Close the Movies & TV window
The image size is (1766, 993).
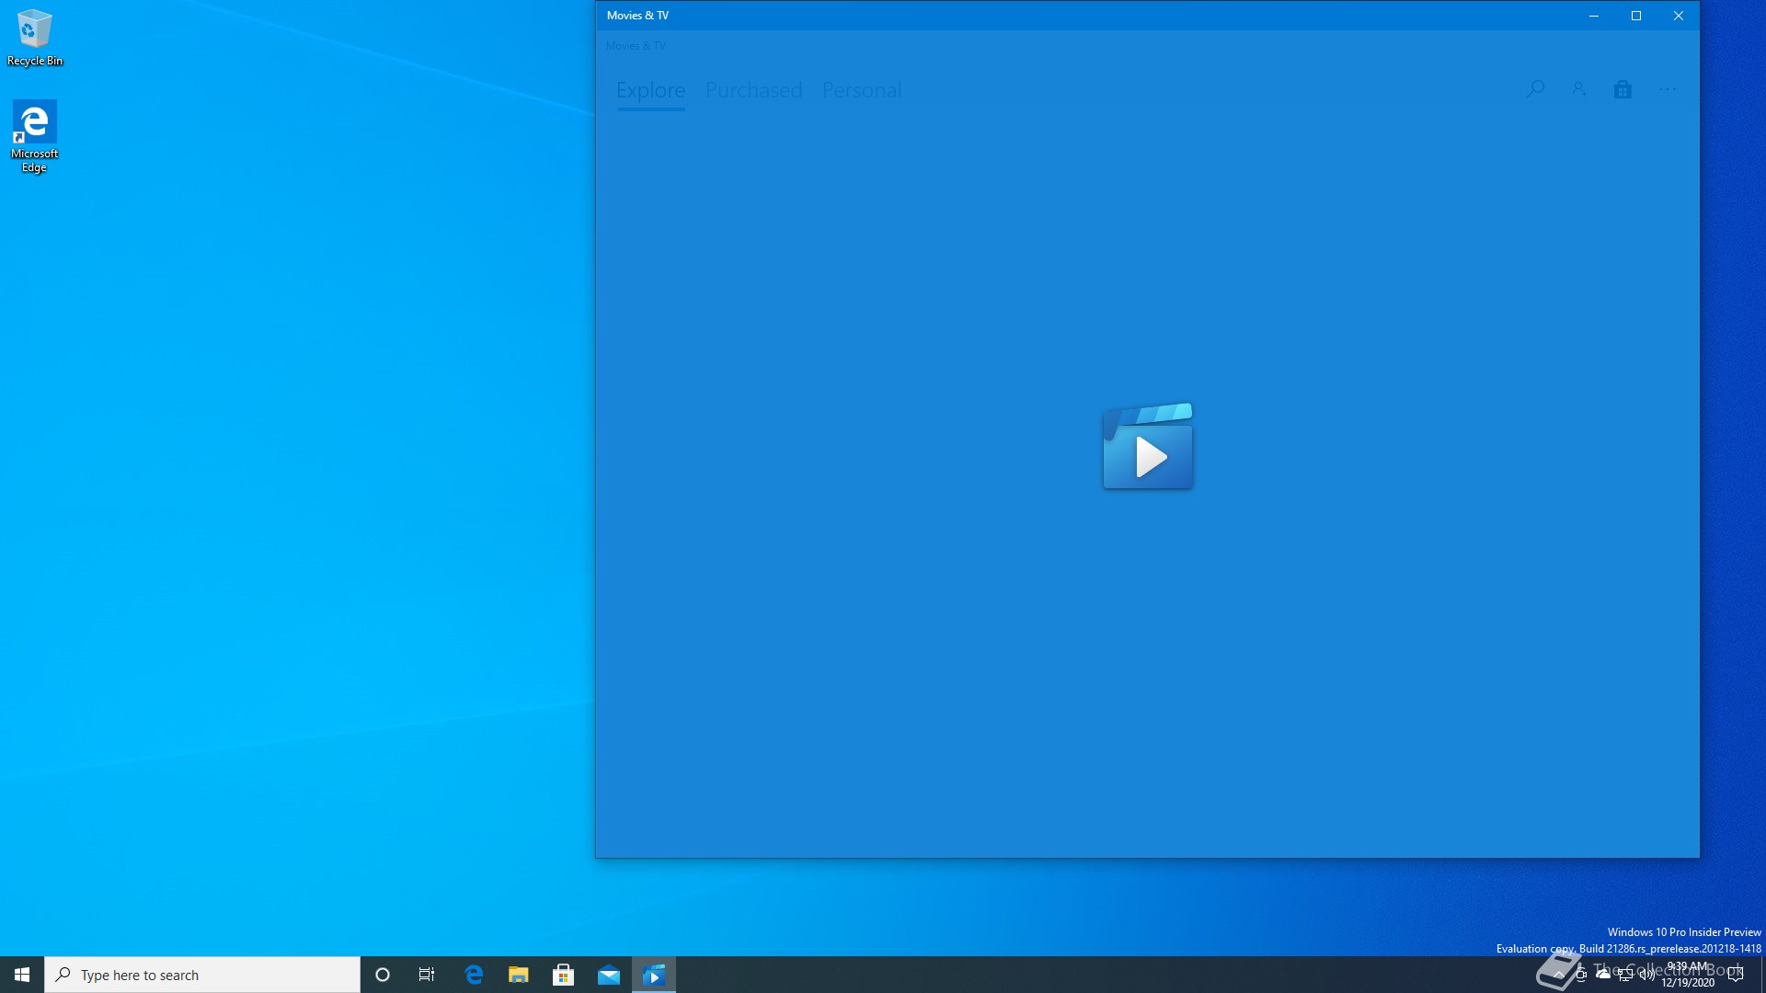[x=1679, y=16]
